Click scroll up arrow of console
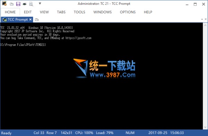This screenshot has width=208, height=136. click(x=205, y=25)
